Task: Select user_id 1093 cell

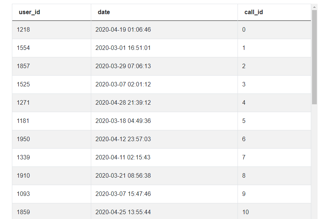Action: coord(51,194)
